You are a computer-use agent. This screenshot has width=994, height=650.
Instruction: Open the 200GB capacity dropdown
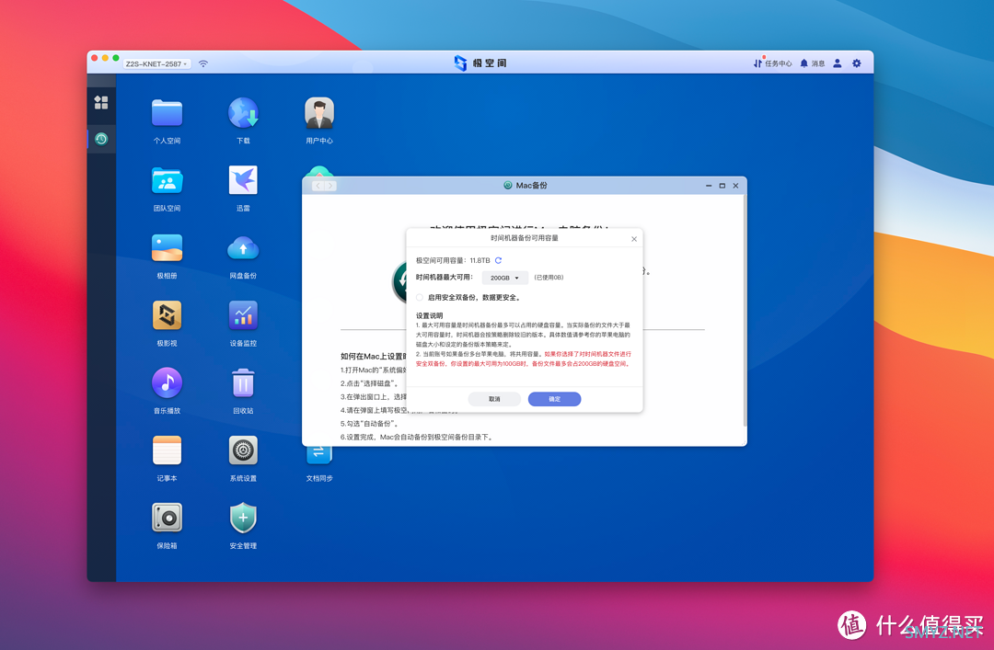click(x=504, y=278)
